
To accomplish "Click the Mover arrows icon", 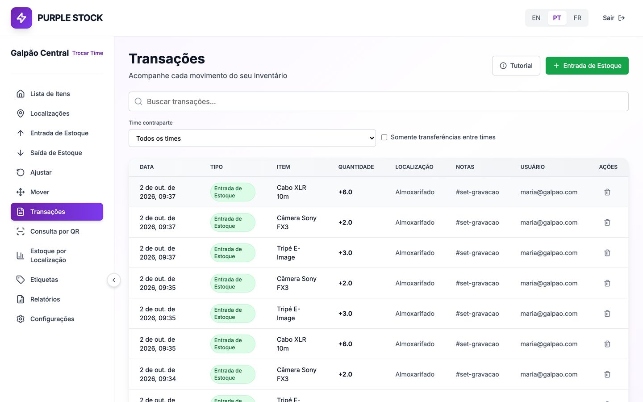I will point(21,192).
